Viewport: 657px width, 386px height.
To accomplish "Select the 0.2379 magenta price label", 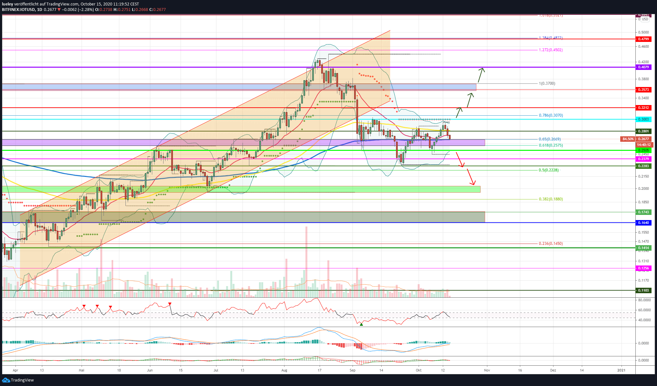I will coord(643,159).
